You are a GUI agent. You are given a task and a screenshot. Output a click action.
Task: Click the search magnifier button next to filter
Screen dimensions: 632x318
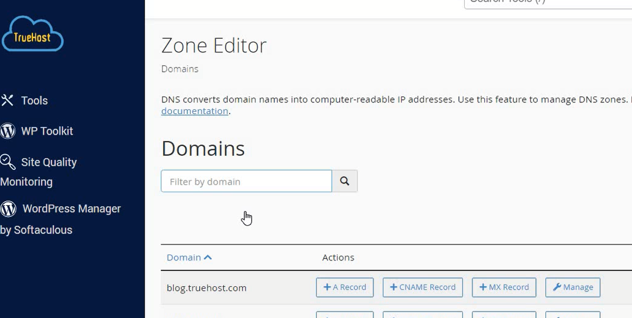click(x=345, y=181)
